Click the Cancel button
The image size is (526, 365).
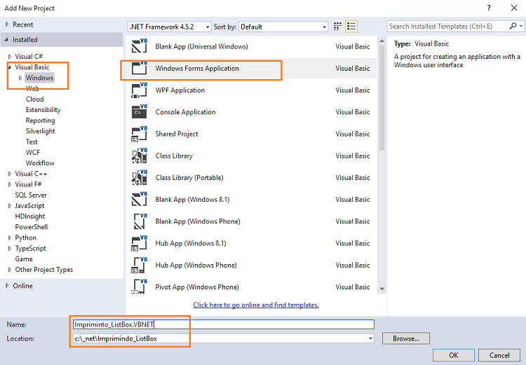(499, 355)
